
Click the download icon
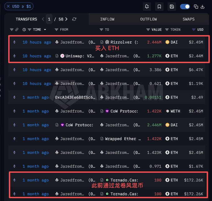pyautogui.click(x=202, y=7)
